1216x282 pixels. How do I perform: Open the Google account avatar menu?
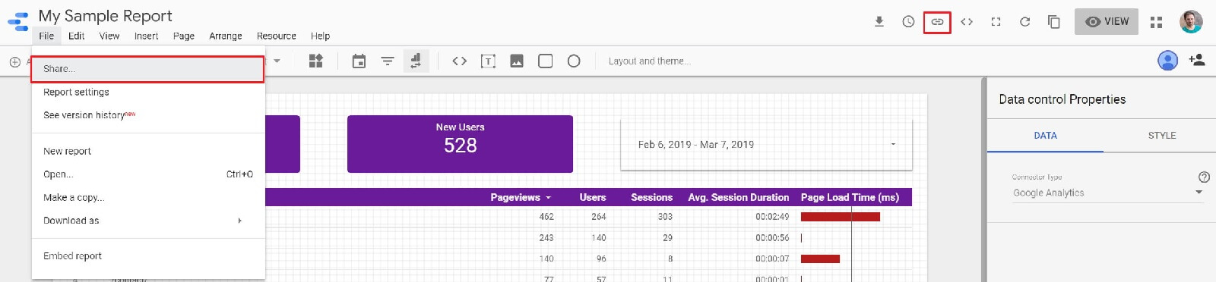tap(1191, 22)
